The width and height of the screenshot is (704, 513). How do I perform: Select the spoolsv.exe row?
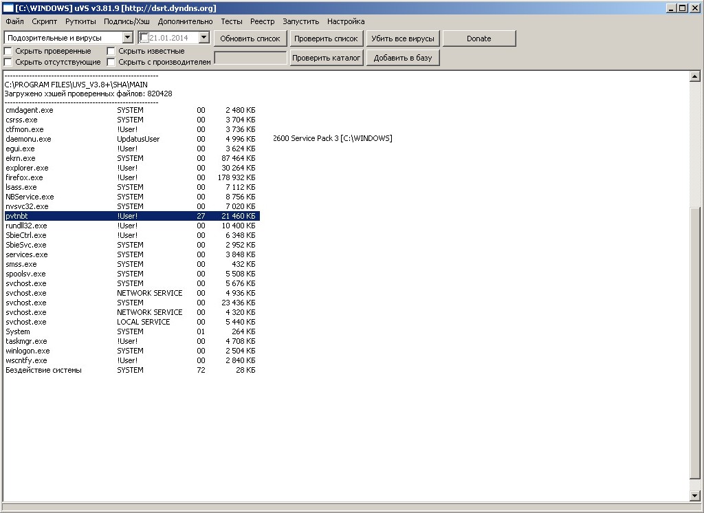coord(131,274)
